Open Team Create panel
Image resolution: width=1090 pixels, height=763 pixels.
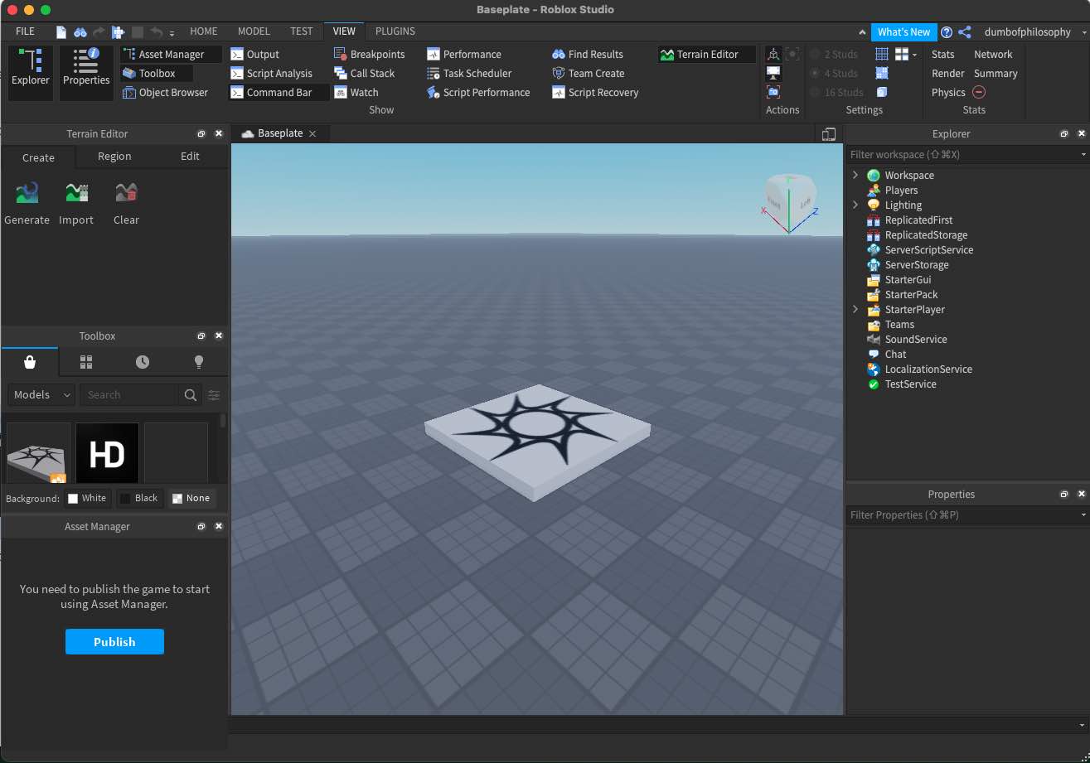588,73
